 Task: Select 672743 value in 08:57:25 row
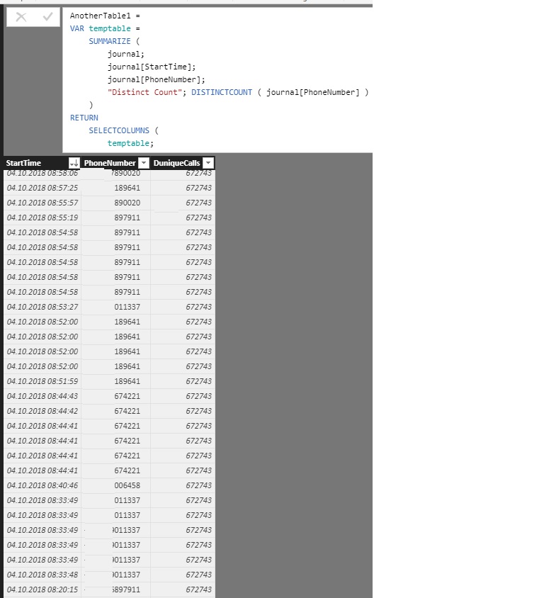pyautogui.click(x=183, y=188)
